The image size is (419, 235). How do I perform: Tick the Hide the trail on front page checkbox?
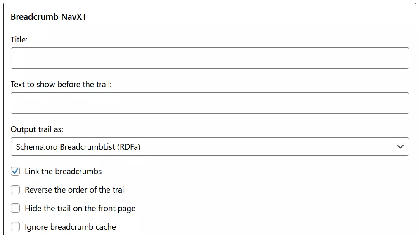point(15,208)
